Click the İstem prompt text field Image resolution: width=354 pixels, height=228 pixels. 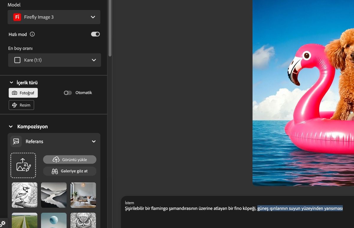coord(237,212)
